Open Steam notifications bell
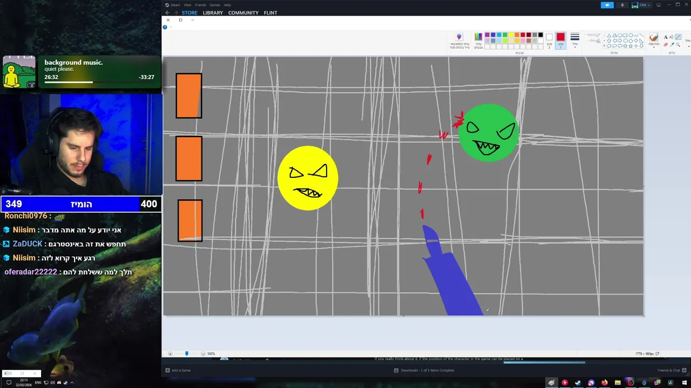This screenshot has height=388, width=691. click(x=622, y=5)
